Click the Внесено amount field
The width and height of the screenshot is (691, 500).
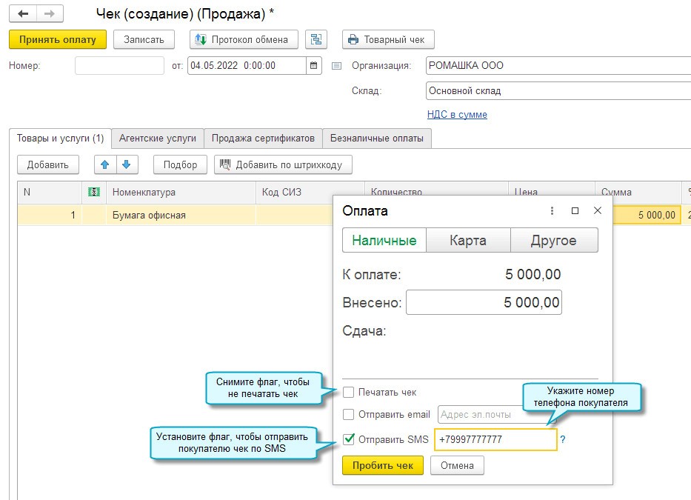pos(484,302)
